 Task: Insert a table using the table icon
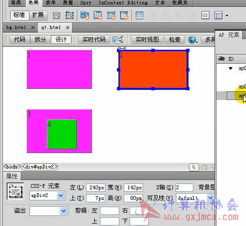(139, 15)
